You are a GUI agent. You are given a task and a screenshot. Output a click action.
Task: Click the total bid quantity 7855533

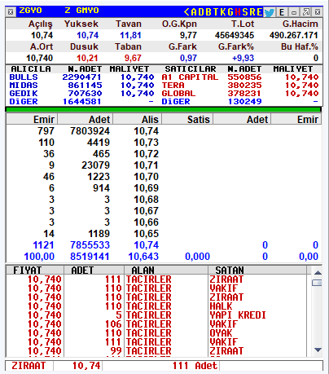90,245
